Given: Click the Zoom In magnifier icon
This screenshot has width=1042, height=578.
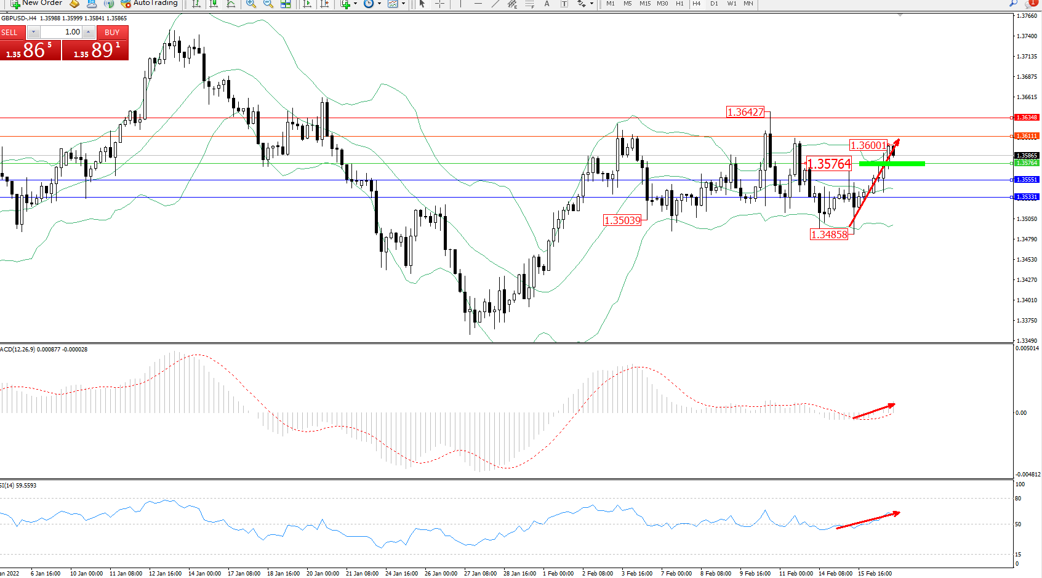Looking at the screenshot, I should [250, 4].
